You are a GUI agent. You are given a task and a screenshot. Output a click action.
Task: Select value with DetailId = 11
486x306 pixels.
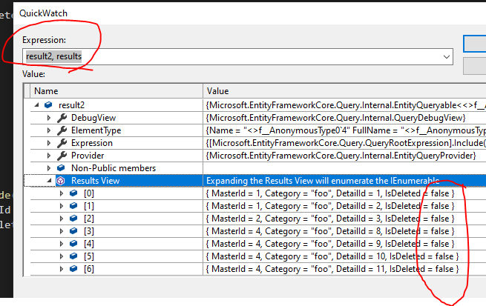click(332, 269)
